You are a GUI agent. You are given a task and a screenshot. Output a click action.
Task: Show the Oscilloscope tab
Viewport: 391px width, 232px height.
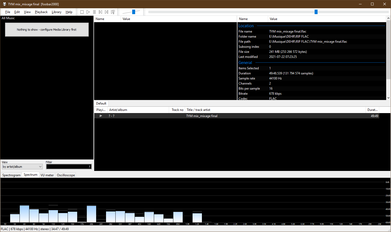pyautogui.click(x=66, y=175)
